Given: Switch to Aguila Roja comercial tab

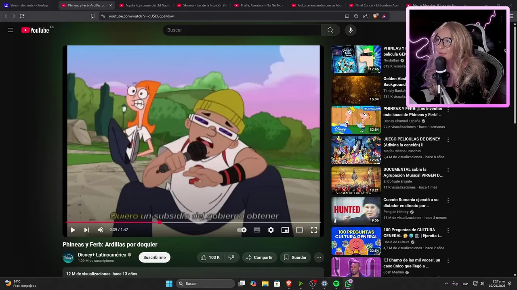Looking at the screenshot, I should [144, 5].
